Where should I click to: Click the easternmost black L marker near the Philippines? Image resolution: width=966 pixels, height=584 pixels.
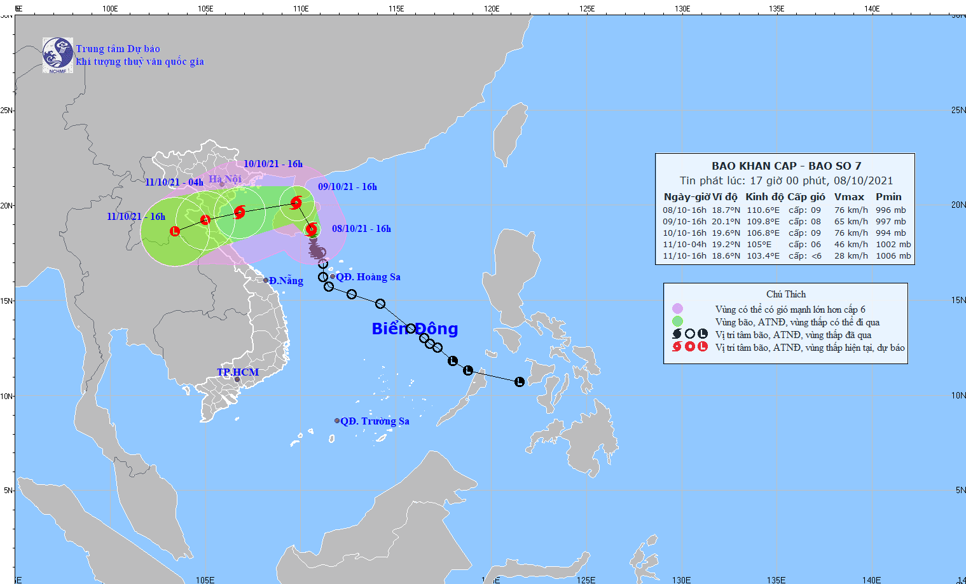coord(520,381)
